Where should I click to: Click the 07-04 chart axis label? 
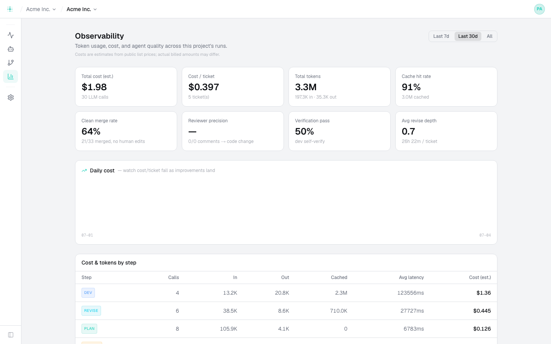coord(485,235)
